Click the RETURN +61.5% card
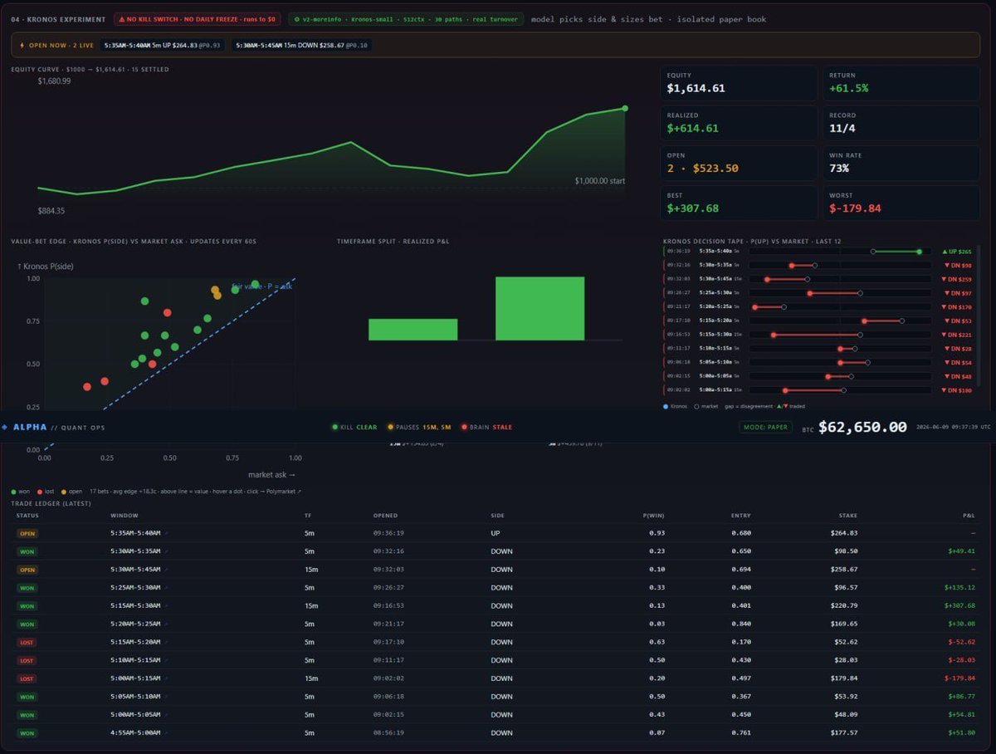 [x=901, y=82]
